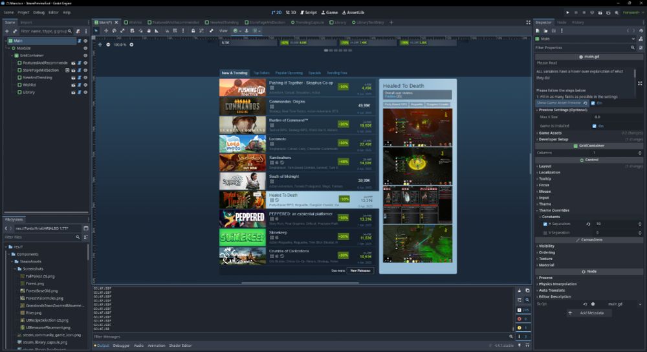Open the Editor menu

point(54,13)
